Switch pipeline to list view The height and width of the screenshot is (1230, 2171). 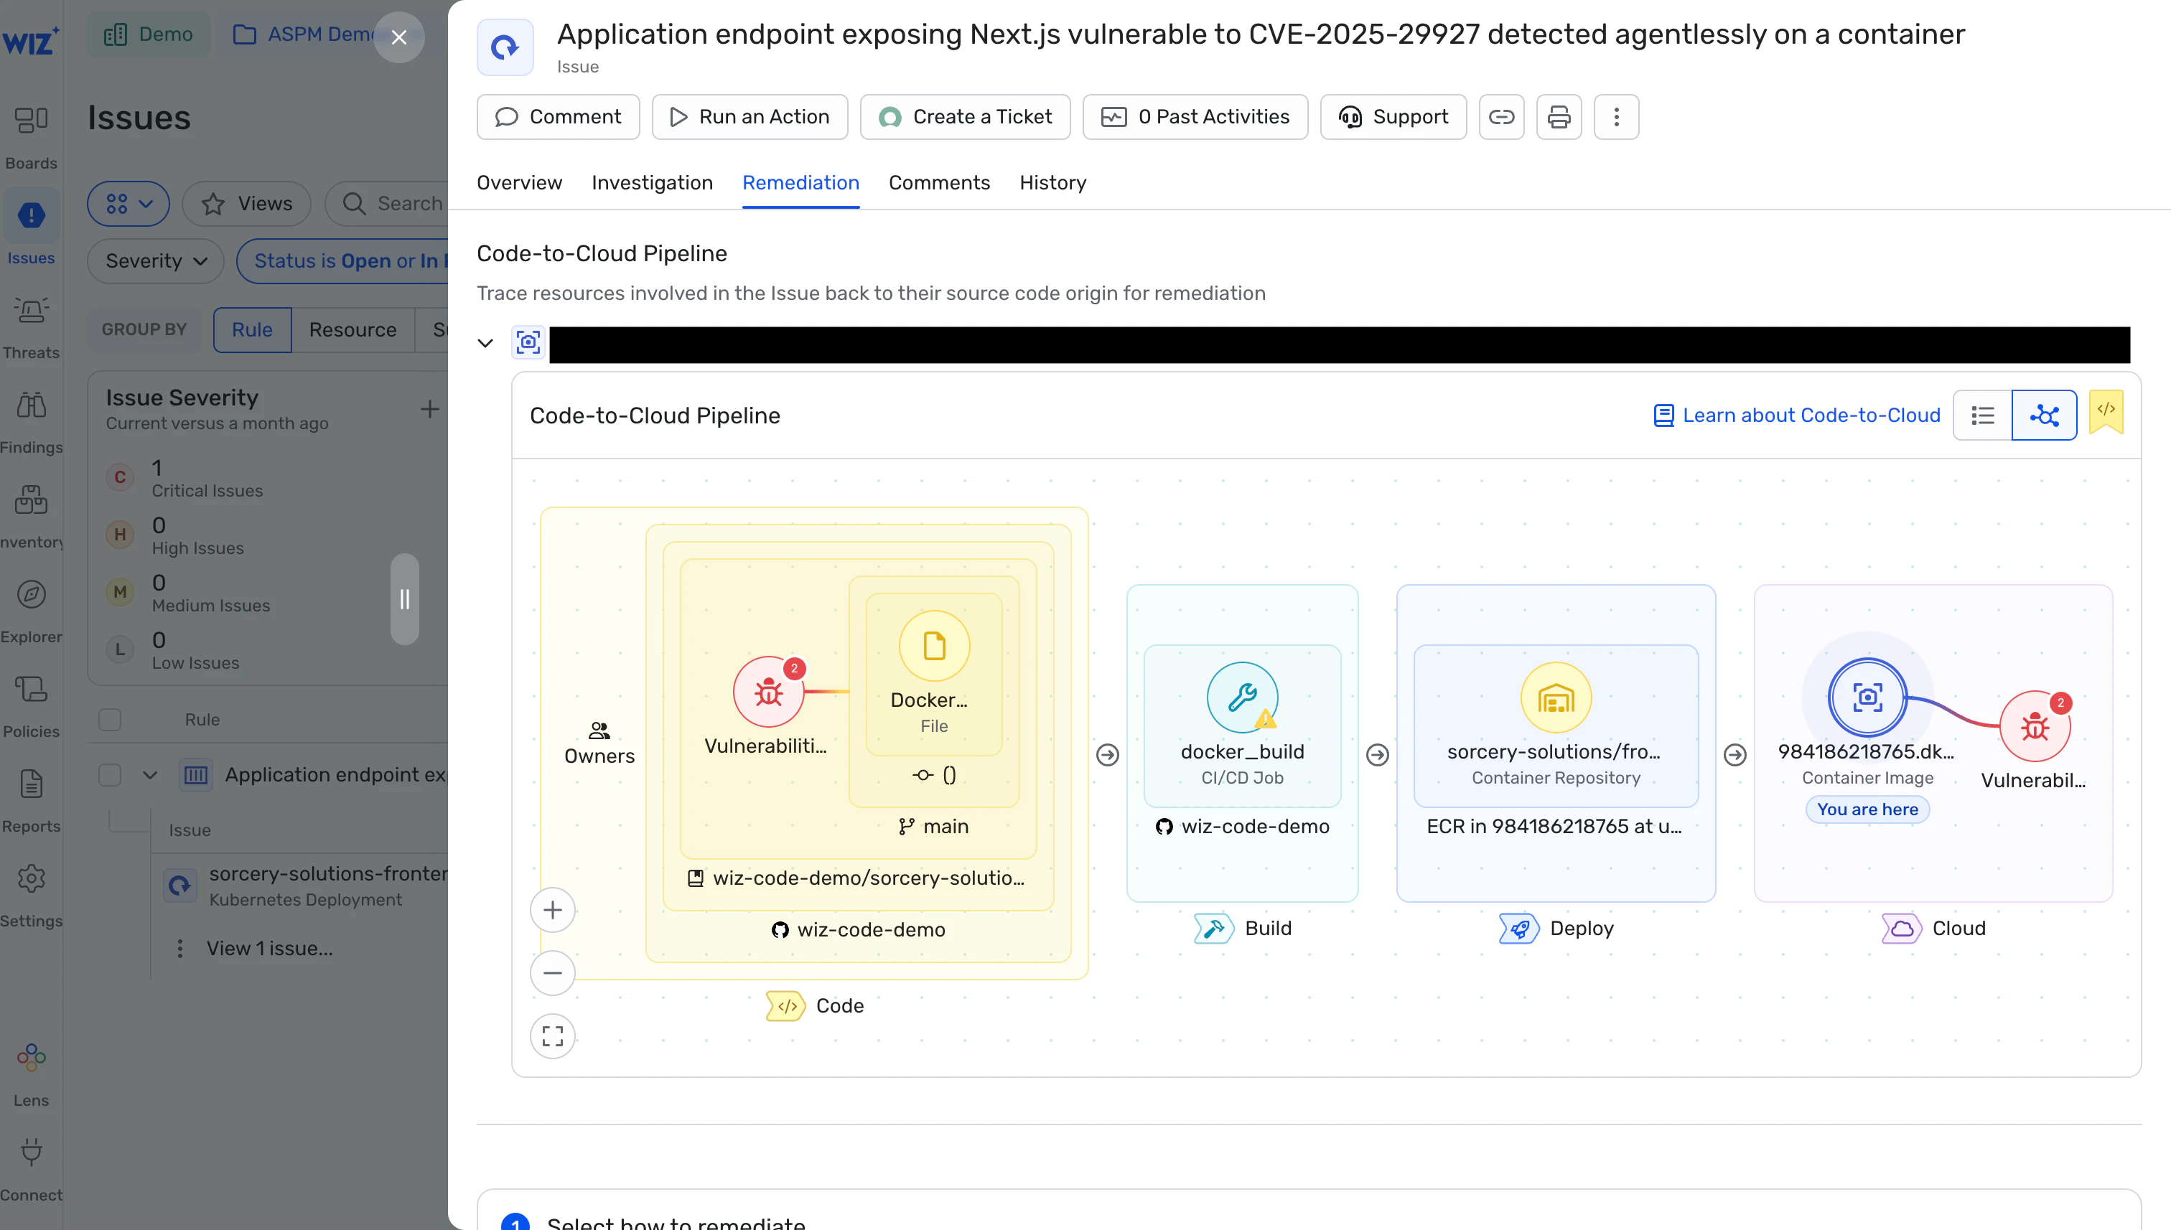tap(1981, 415)
